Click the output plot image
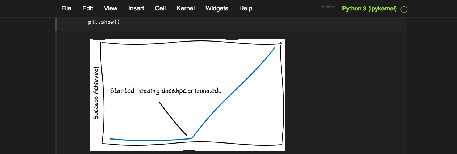 point(187,95)
